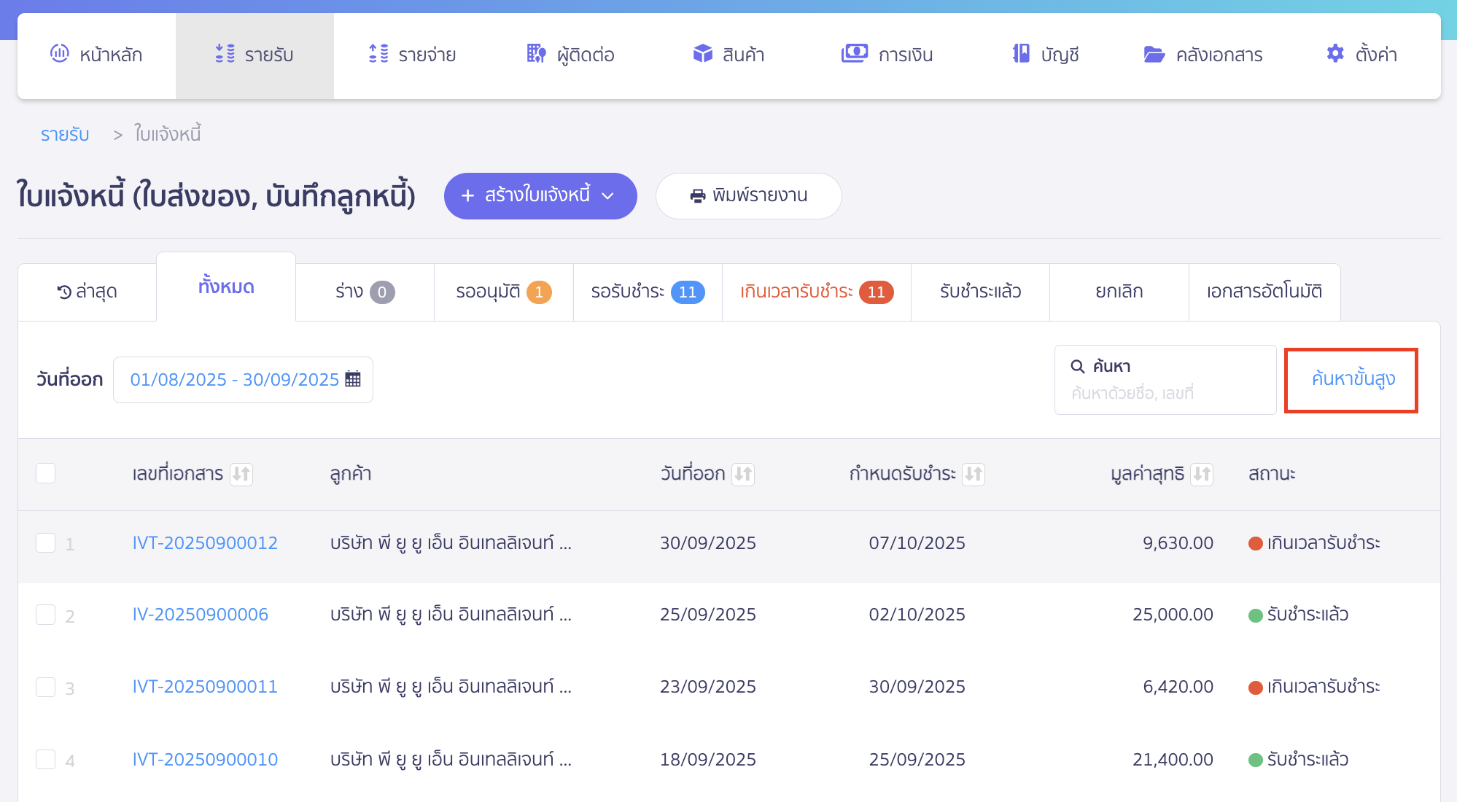1457x802 pixels.
Task: Select checkbox for invoice IV-20250900006
Action: pyautogui.click(x=46, y=615)
